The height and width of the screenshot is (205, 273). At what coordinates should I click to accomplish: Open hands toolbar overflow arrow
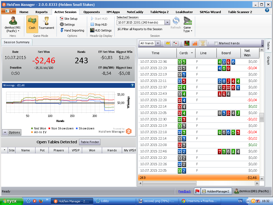click(262, 46)
